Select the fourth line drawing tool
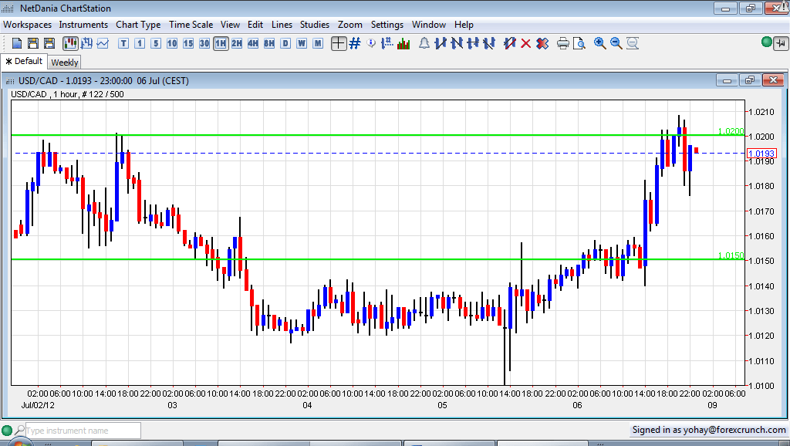The height and width of the screenshot is (446, 790). point(488,43)
